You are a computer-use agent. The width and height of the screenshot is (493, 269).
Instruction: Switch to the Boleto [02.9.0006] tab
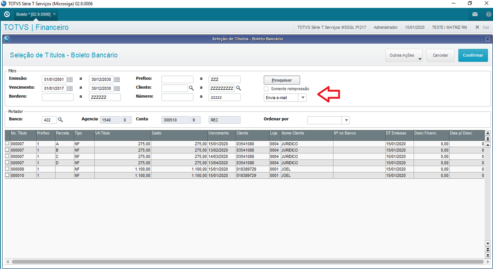[x=33, y=14]
